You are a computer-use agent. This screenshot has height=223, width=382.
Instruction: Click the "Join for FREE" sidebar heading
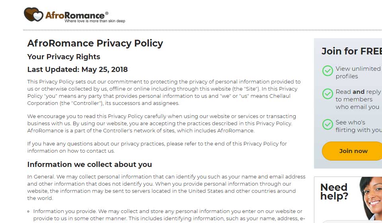pos(351,51)
